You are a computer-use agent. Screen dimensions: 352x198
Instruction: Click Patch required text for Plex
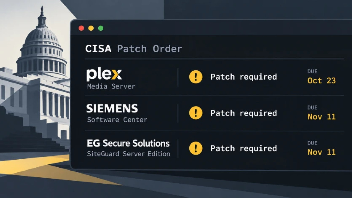(x=244, y=77)
